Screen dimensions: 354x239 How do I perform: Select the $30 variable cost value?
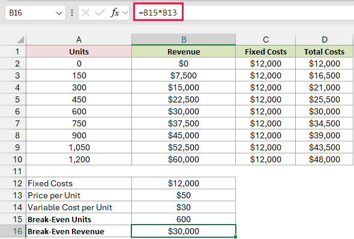184,207
